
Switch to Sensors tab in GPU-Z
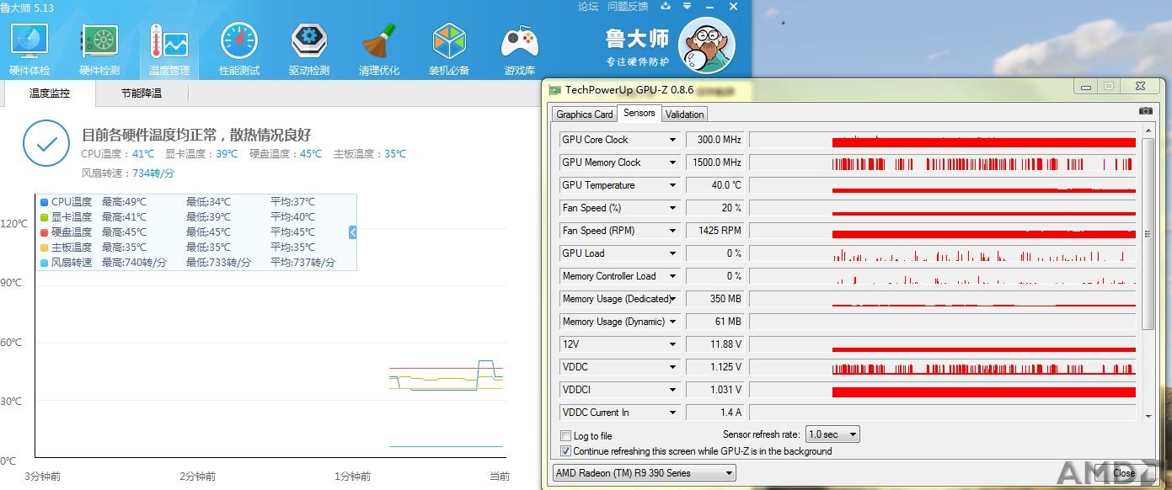coord(640,113)
